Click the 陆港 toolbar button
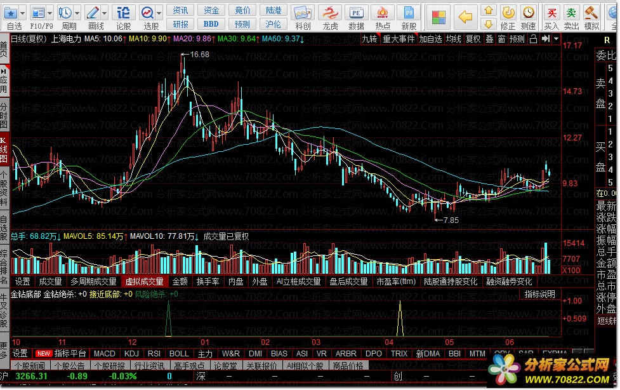The height and width of the screenshot is (390, 620). [x=274, y=10]
